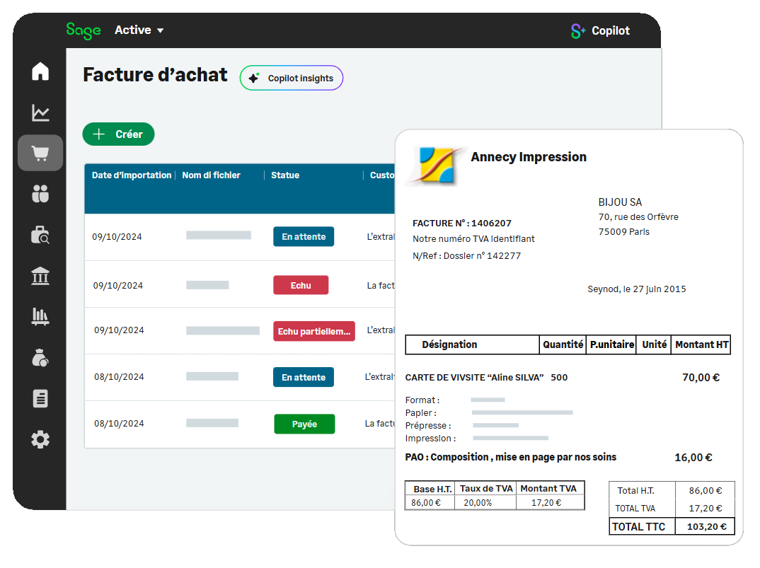Click the briefcase search icon
The height and width of the screenshot is (568, 760).
(40, 235)
